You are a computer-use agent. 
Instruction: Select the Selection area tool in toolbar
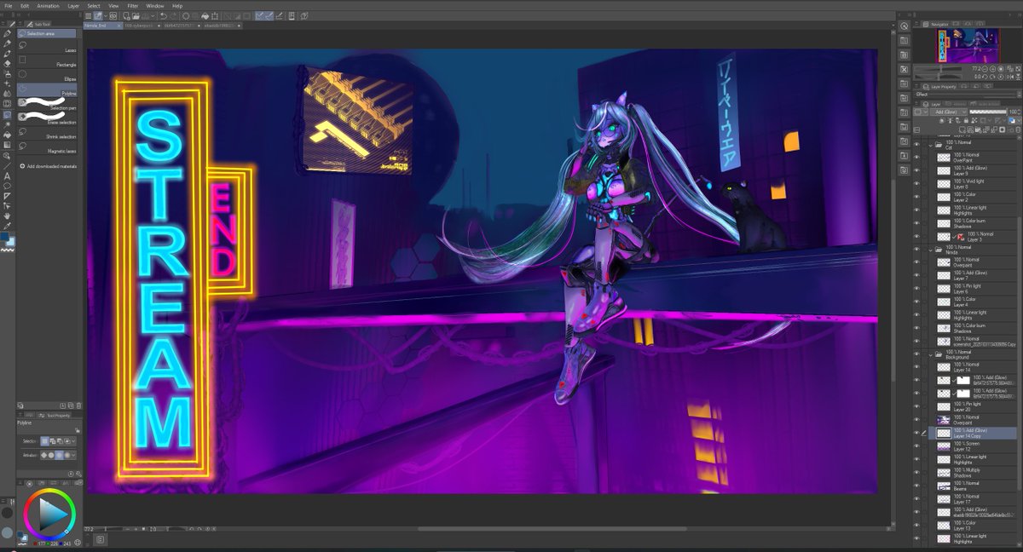pyautogui.click(x=8, y=114)
